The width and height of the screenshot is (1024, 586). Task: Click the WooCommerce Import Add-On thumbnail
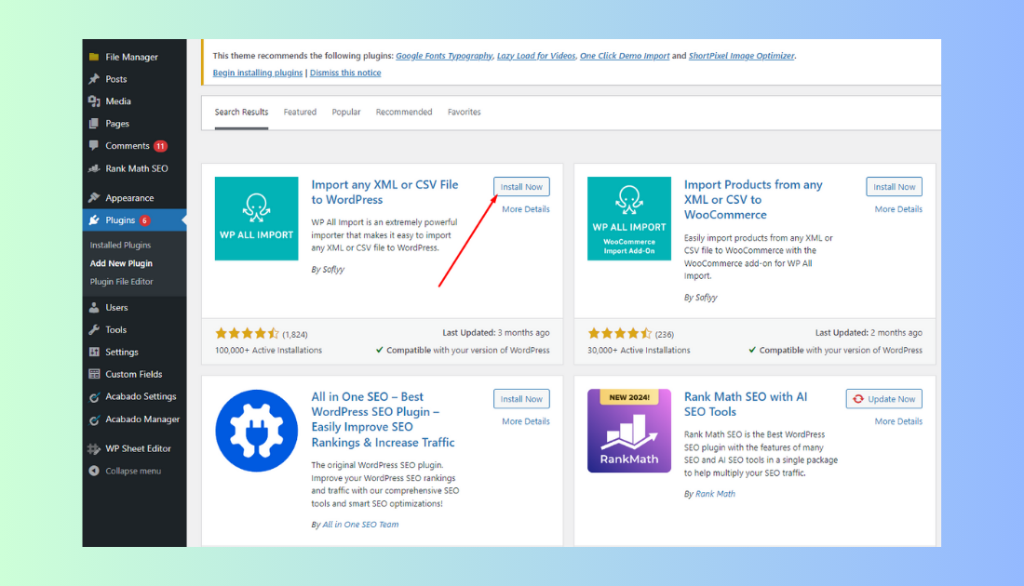629,219
